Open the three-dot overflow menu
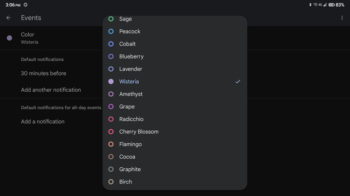This screenshot has width=350, height=196. click(x=342, y=18)
